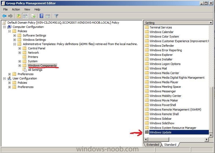Click the horizontal scrollbar right arrow

pos(207,139)
